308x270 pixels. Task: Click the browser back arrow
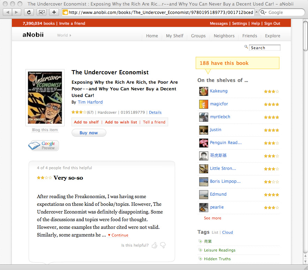(8, 12)
